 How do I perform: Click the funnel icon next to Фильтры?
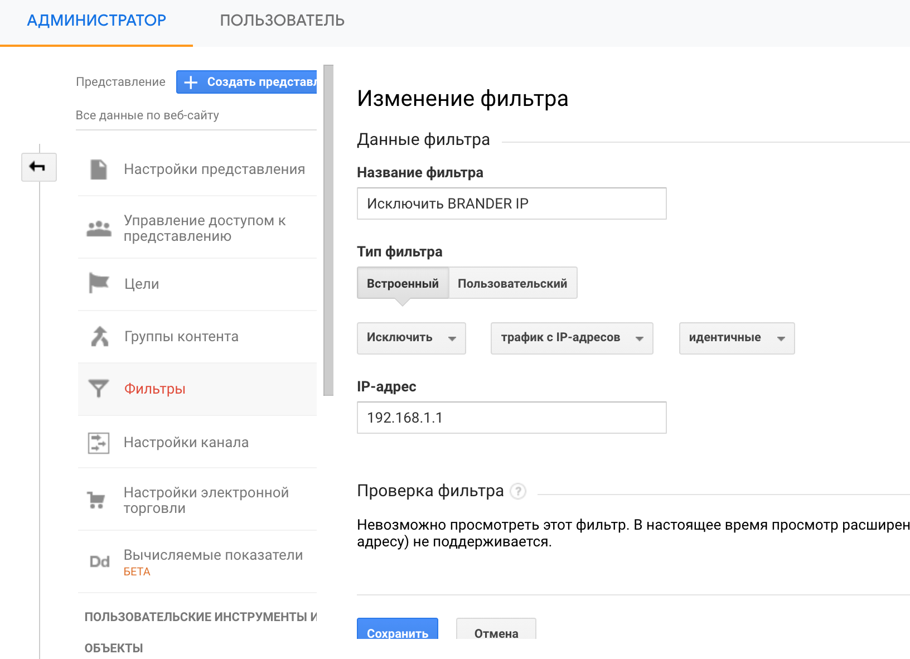[99, 389]
